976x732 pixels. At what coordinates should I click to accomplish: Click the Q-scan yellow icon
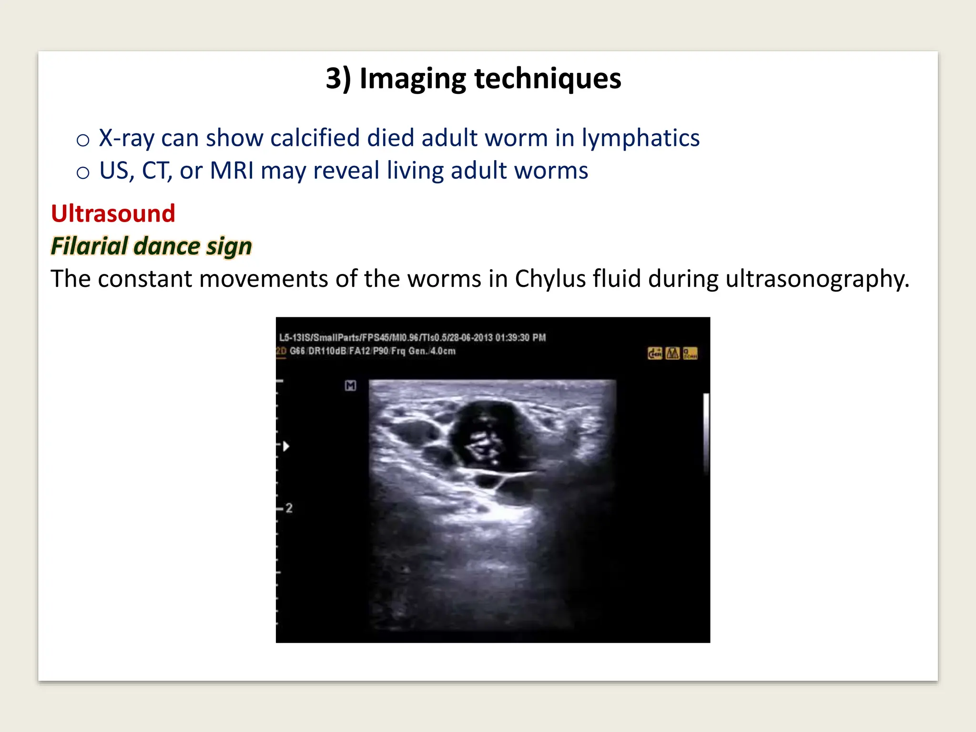690,353
